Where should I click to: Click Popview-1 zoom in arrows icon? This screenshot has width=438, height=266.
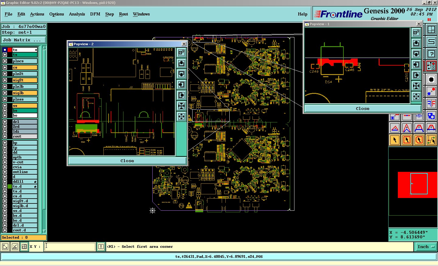(416, 86)
